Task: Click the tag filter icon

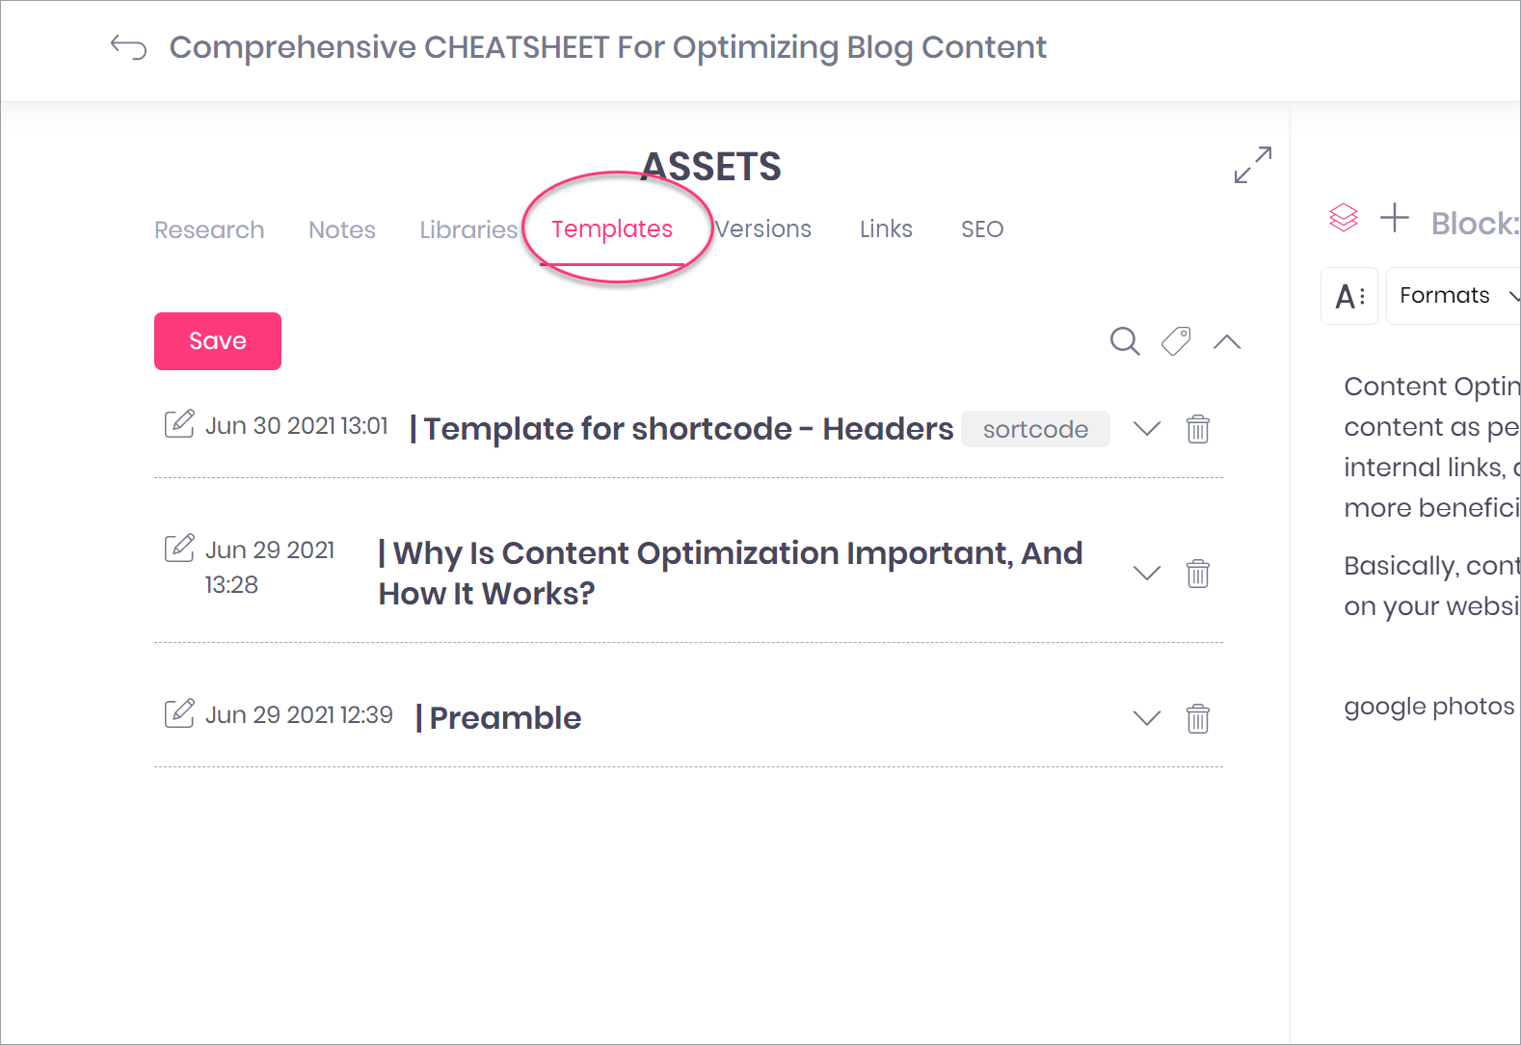Action: [1176, 341]
